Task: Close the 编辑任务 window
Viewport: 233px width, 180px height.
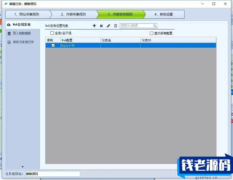Action: pos(225,4)
